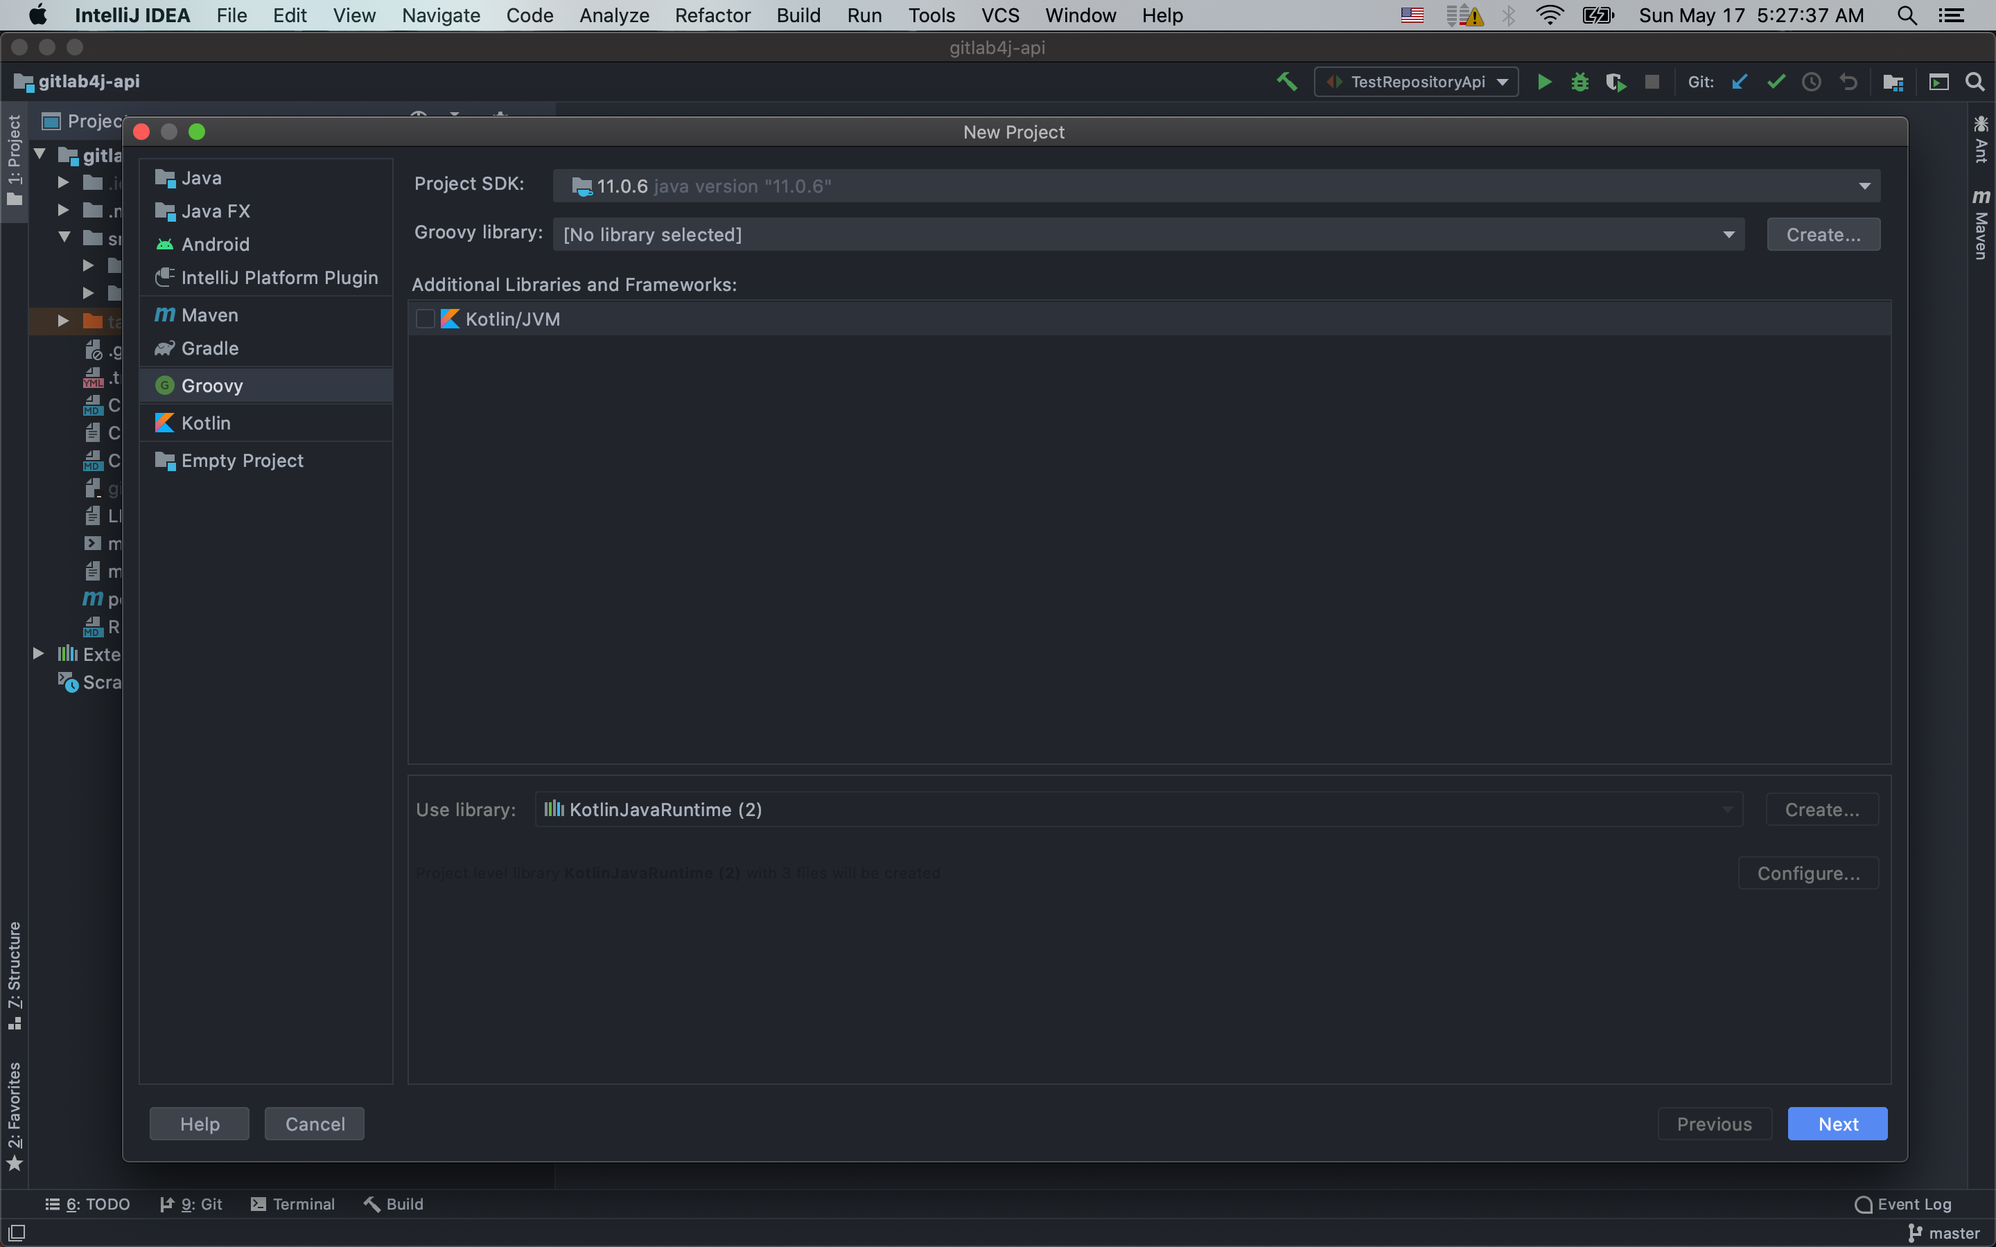Click Create button next to Groovy library
Image resolution: width=1996 pixels, height=1247 pixels.
(x=1823, y=235)
